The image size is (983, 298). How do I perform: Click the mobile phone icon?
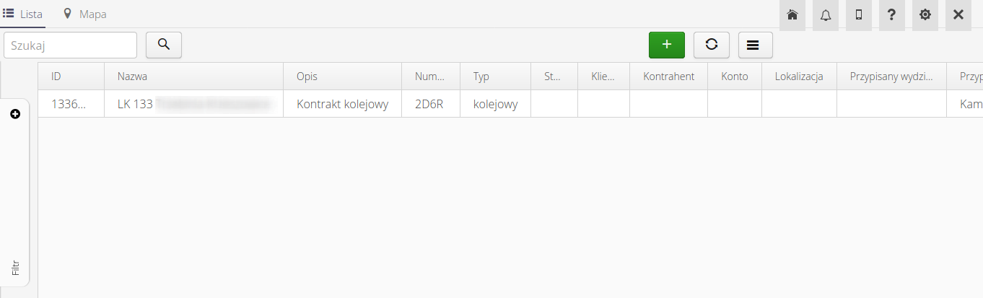859,15
